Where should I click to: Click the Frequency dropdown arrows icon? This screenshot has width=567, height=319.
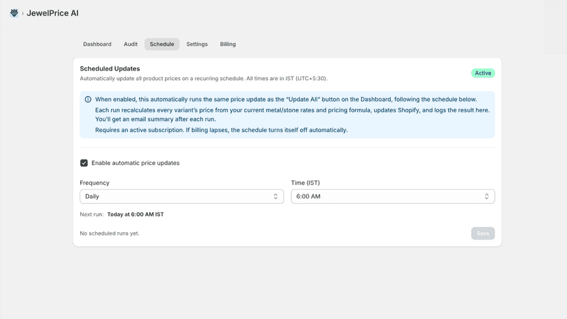pyautogui.click(x=275, y=196)
